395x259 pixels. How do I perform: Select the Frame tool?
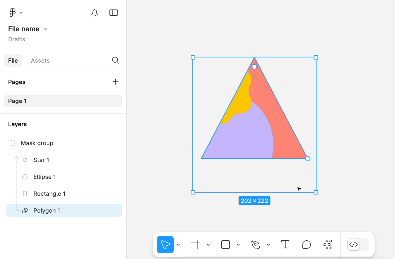[195, 245]
